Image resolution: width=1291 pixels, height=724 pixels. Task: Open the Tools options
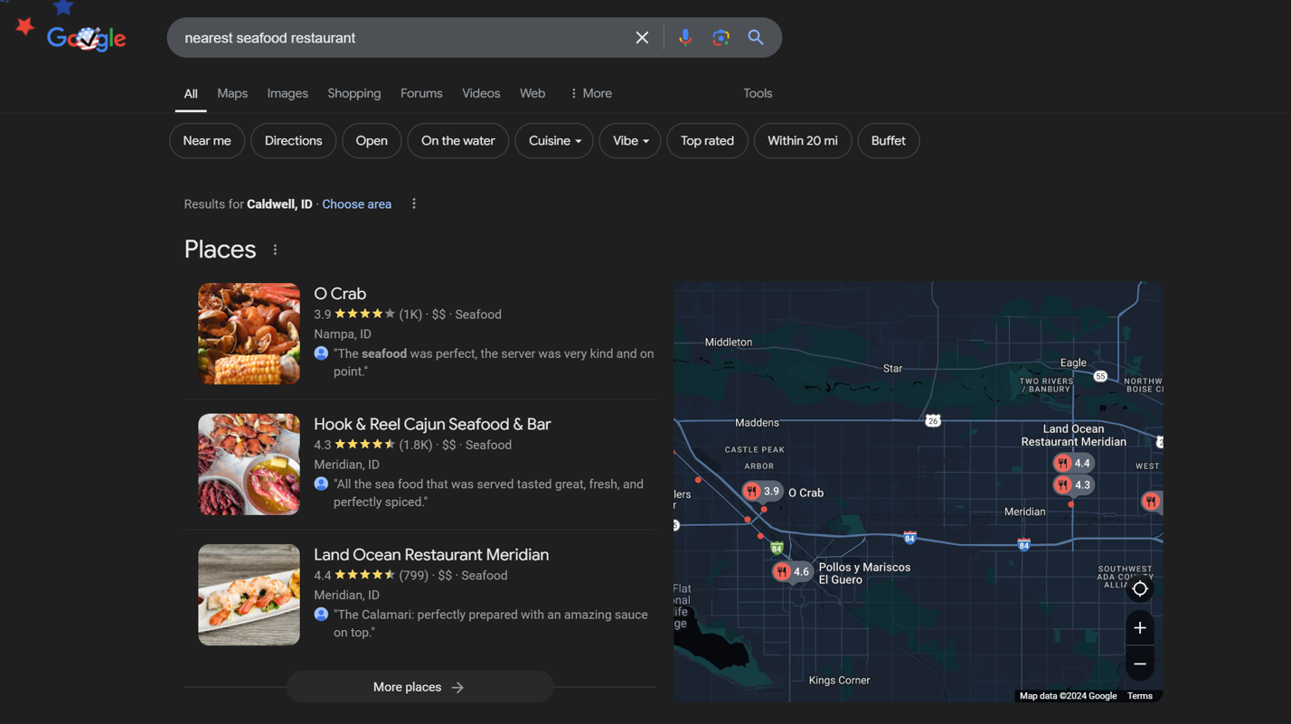pos(758,93)
